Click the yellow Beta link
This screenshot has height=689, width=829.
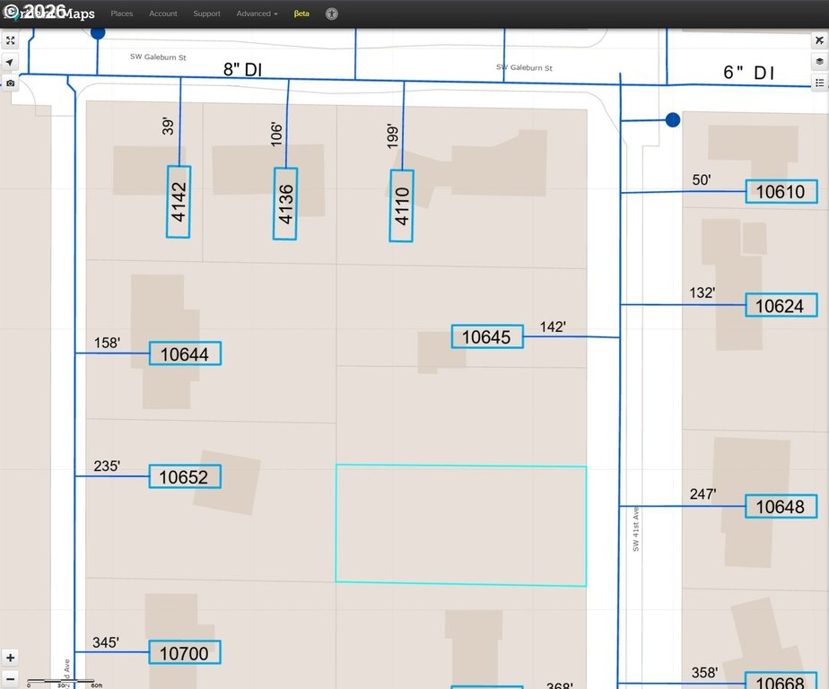[x=301, y=13]
